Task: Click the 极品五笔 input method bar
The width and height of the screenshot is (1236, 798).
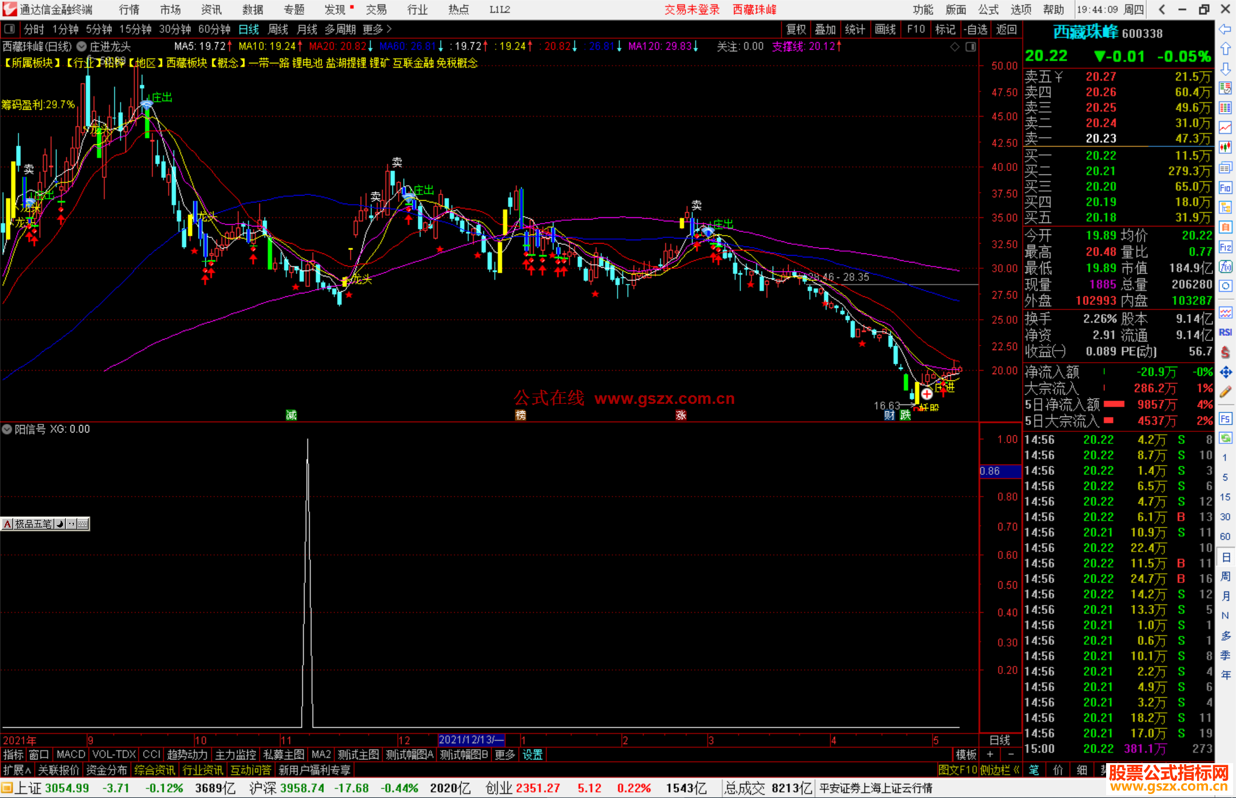Action: click(x=45, y=523)
